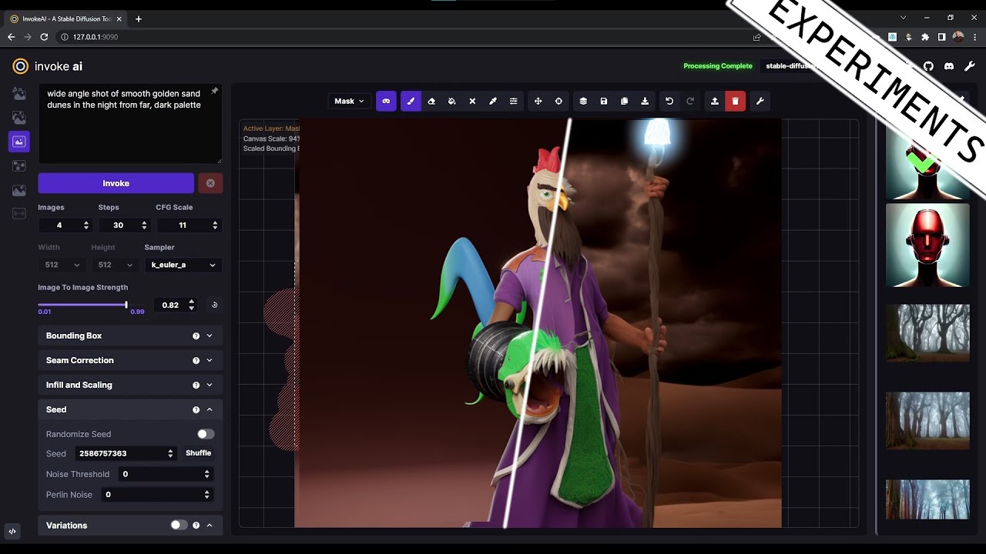
Task: Open the Nodes tab icon
Action: tap(19, 165)
